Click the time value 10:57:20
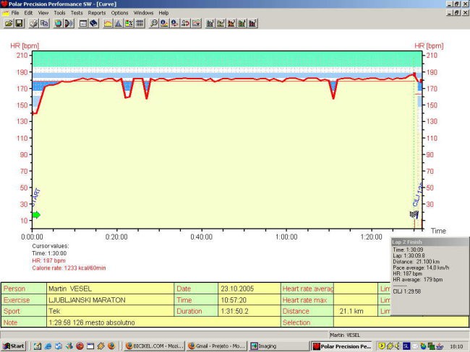470x352 pixels. 249,300
